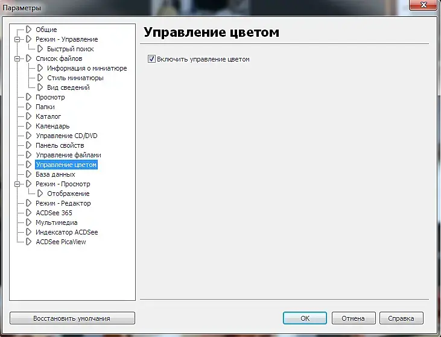Select Общие in the settings tree
Viewport: 441px width, 337px height.
pyautogui.click(x=46, y=30)
